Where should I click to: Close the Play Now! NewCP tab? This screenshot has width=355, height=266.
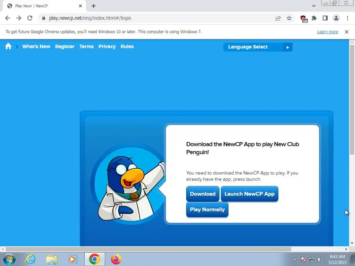[x=80, y=6]
